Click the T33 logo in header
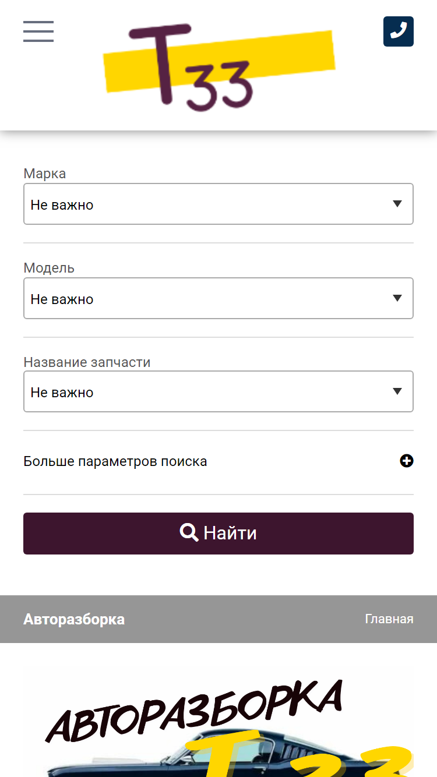This screenshot has width=437, height=777. pyautogui.click(x=219, y=66)
